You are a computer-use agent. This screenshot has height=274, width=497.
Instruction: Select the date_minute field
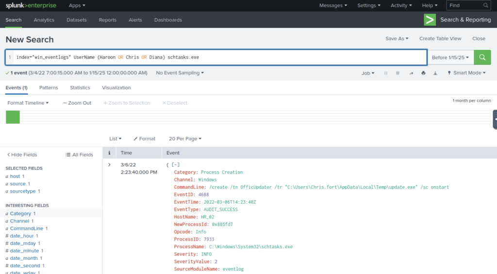click(24, 251)
